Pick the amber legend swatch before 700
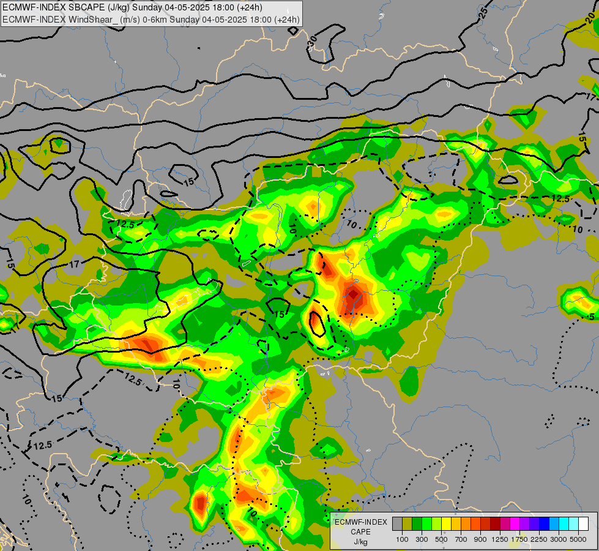 tap(456, 524)
